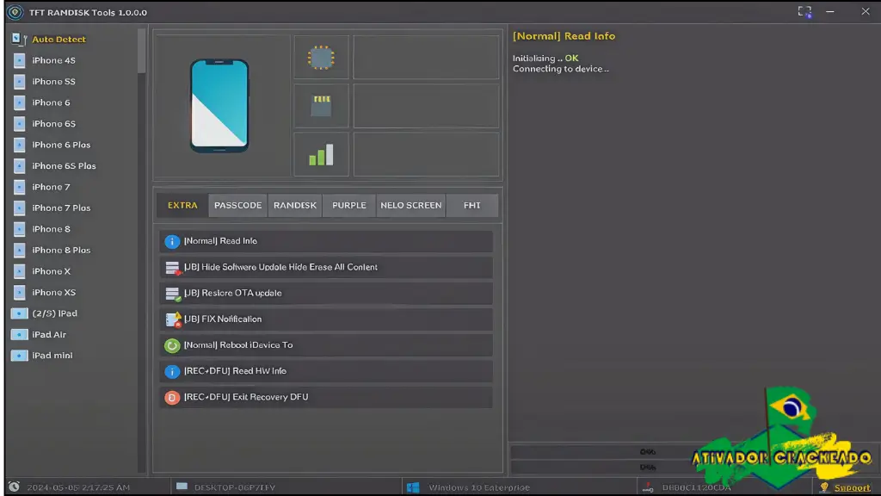This screenshot has height=496, width=881.
Task: Click the iPad Air device icon
Action: 19,335
